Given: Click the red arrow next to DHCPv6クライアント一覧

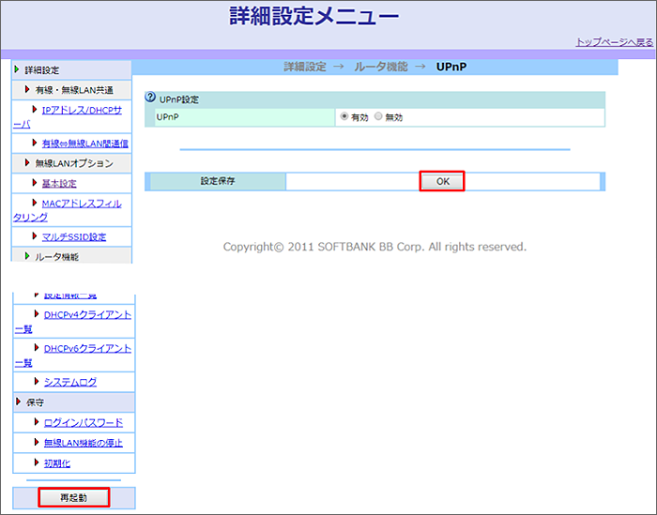Looking at the screenshot, I should click(x=37, y=347).
